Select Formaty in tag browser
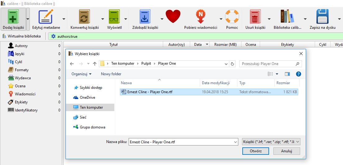 coord(22,70)
